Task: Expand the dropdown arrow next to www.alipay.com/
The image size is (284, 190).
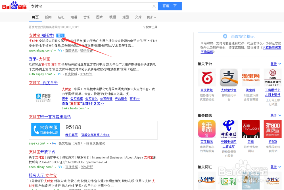Action: pyautogui.click(x=55, y=51)
